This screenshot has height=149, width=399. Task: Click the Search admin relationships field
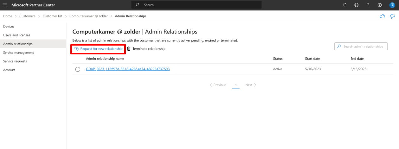pos(361,47)
